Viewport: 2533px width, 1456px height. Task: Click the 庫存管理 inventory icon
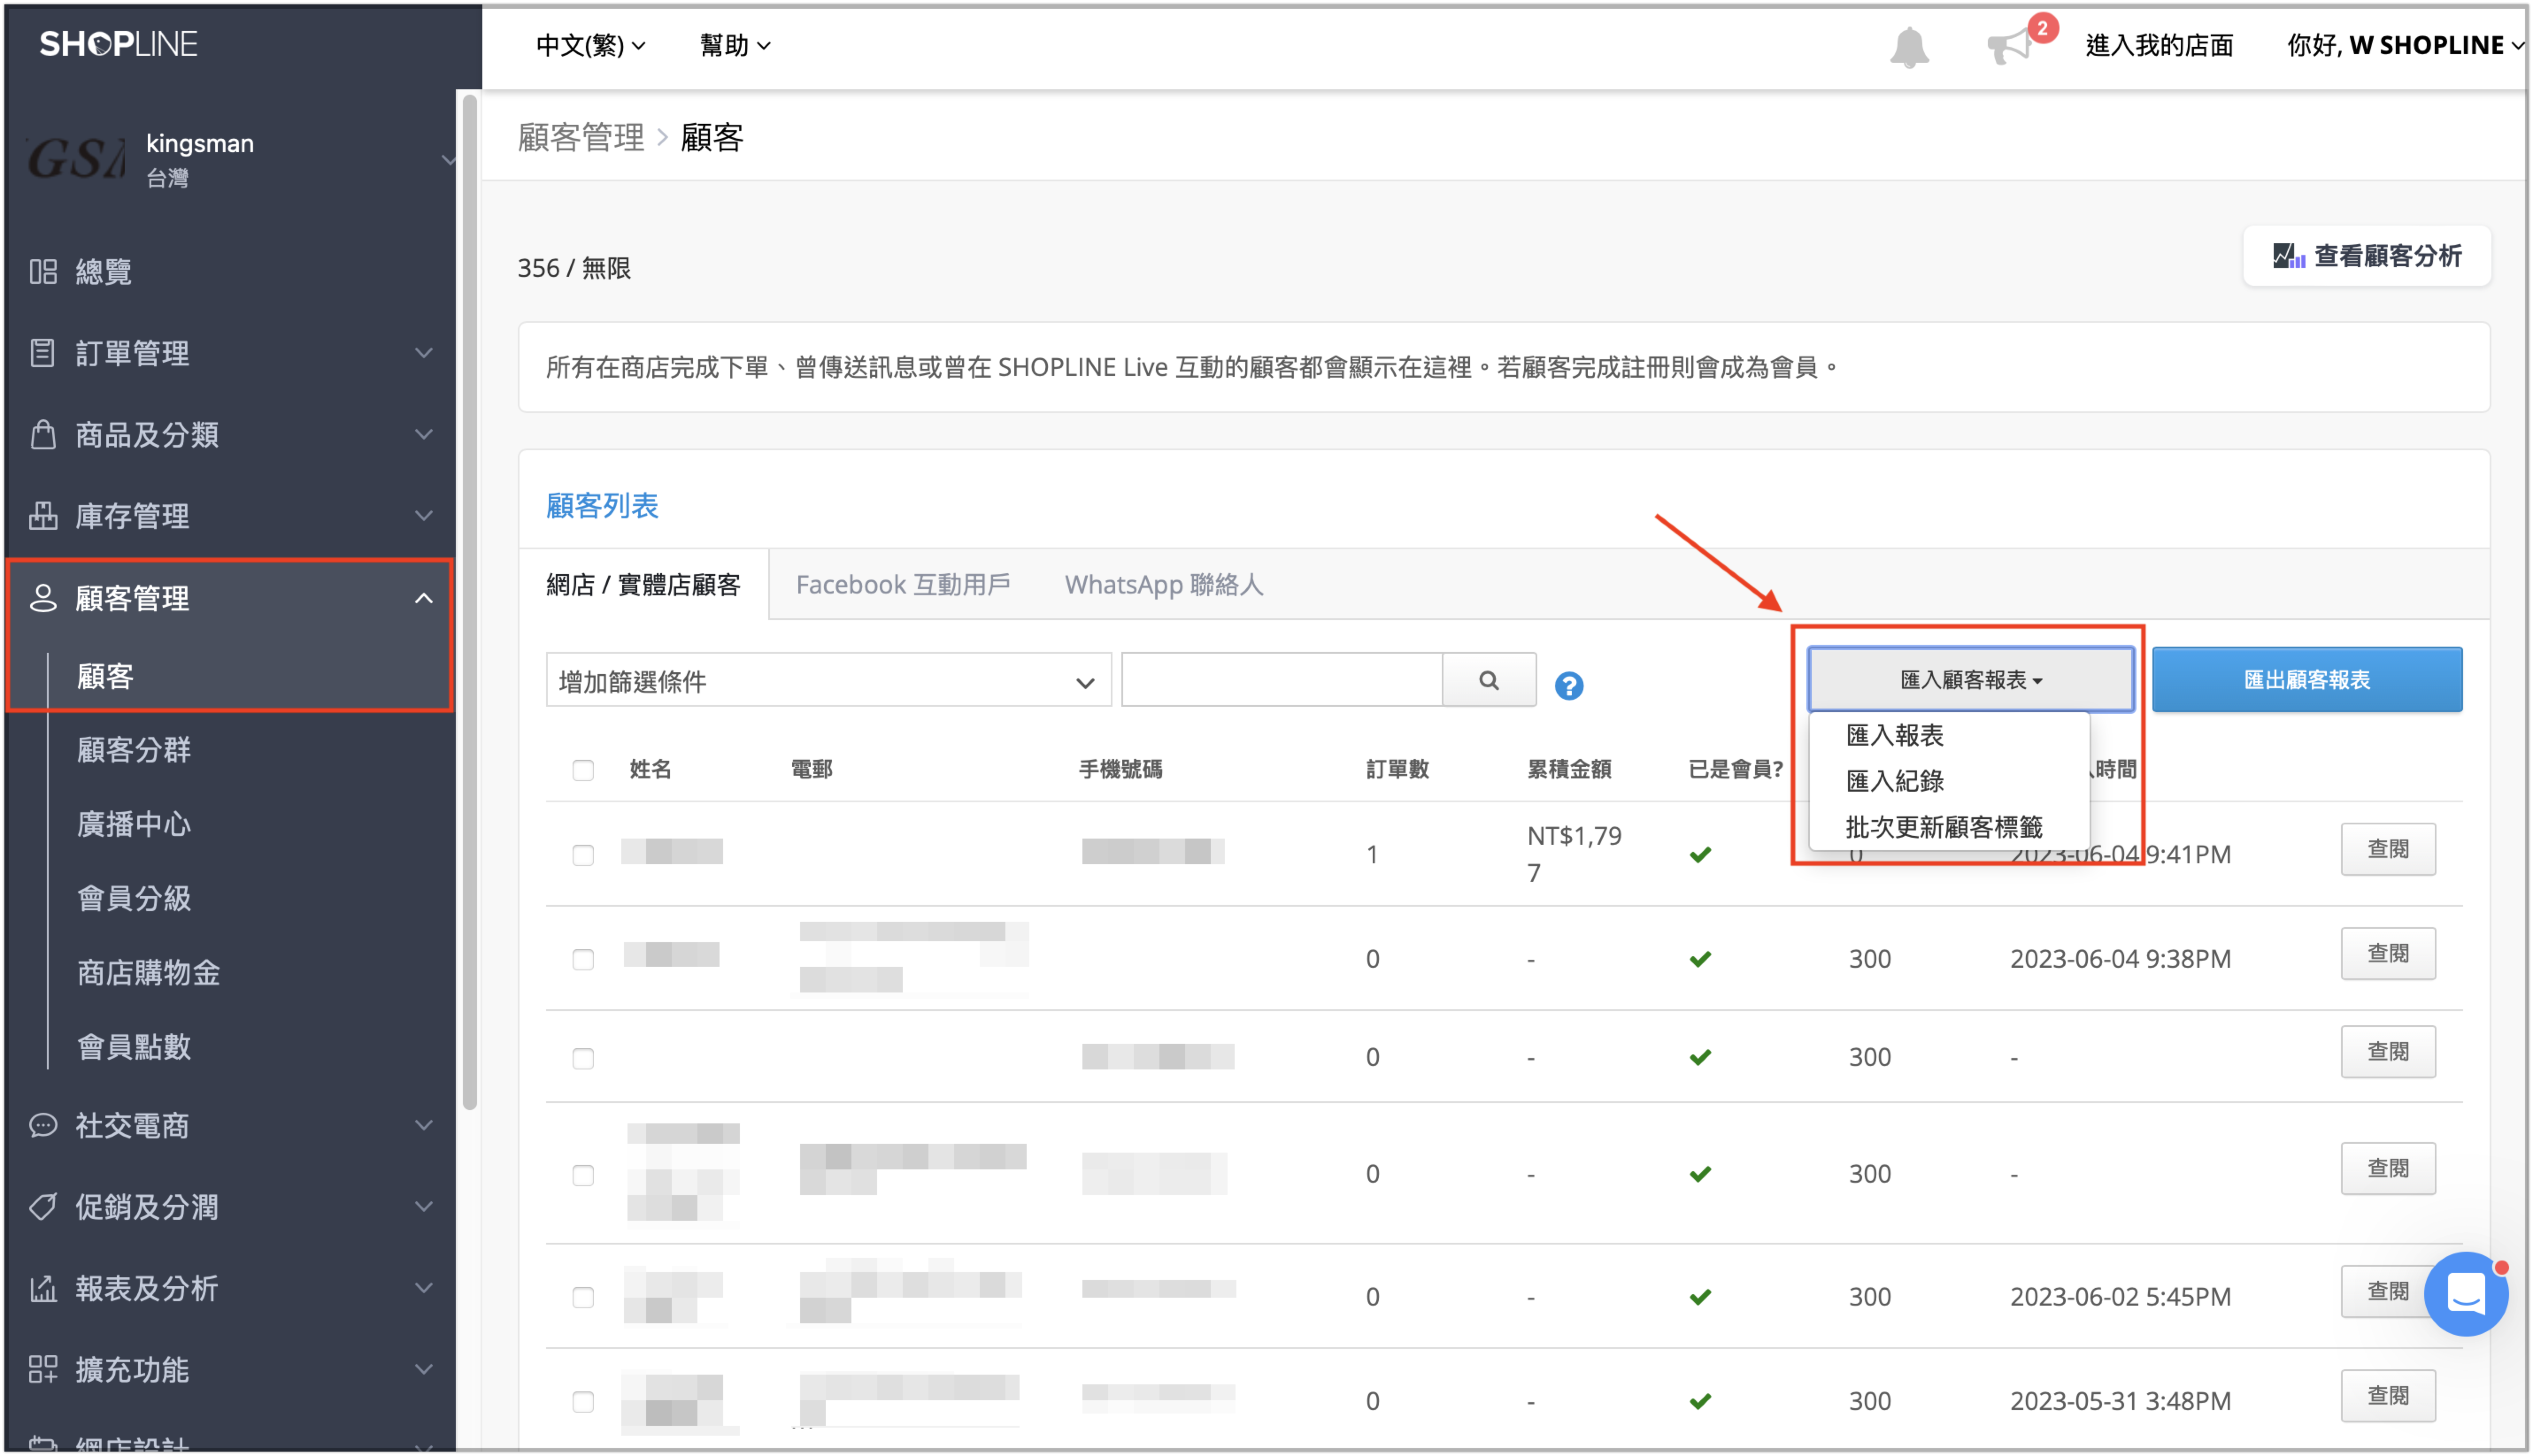pos(43,516)
